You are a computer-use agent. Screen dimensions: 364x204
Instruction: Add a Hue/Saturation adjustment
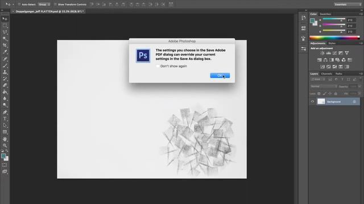(x=320, y=60)
